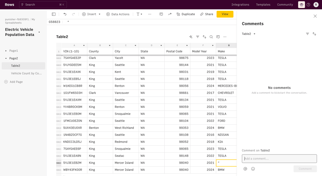Open Vehicle Count by Co... page item
Image resolution: width=322 pixels, height=176 pixels.
point(26,73)
